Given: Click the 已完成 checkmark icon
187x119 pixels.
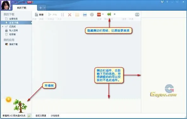Looking at the screenshot, I should (x=6, y=27).
